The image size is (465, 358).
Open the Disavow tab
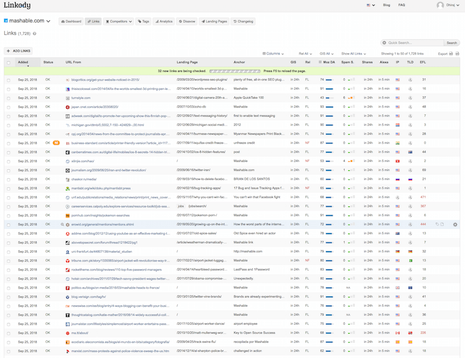[x=187, y=22]
